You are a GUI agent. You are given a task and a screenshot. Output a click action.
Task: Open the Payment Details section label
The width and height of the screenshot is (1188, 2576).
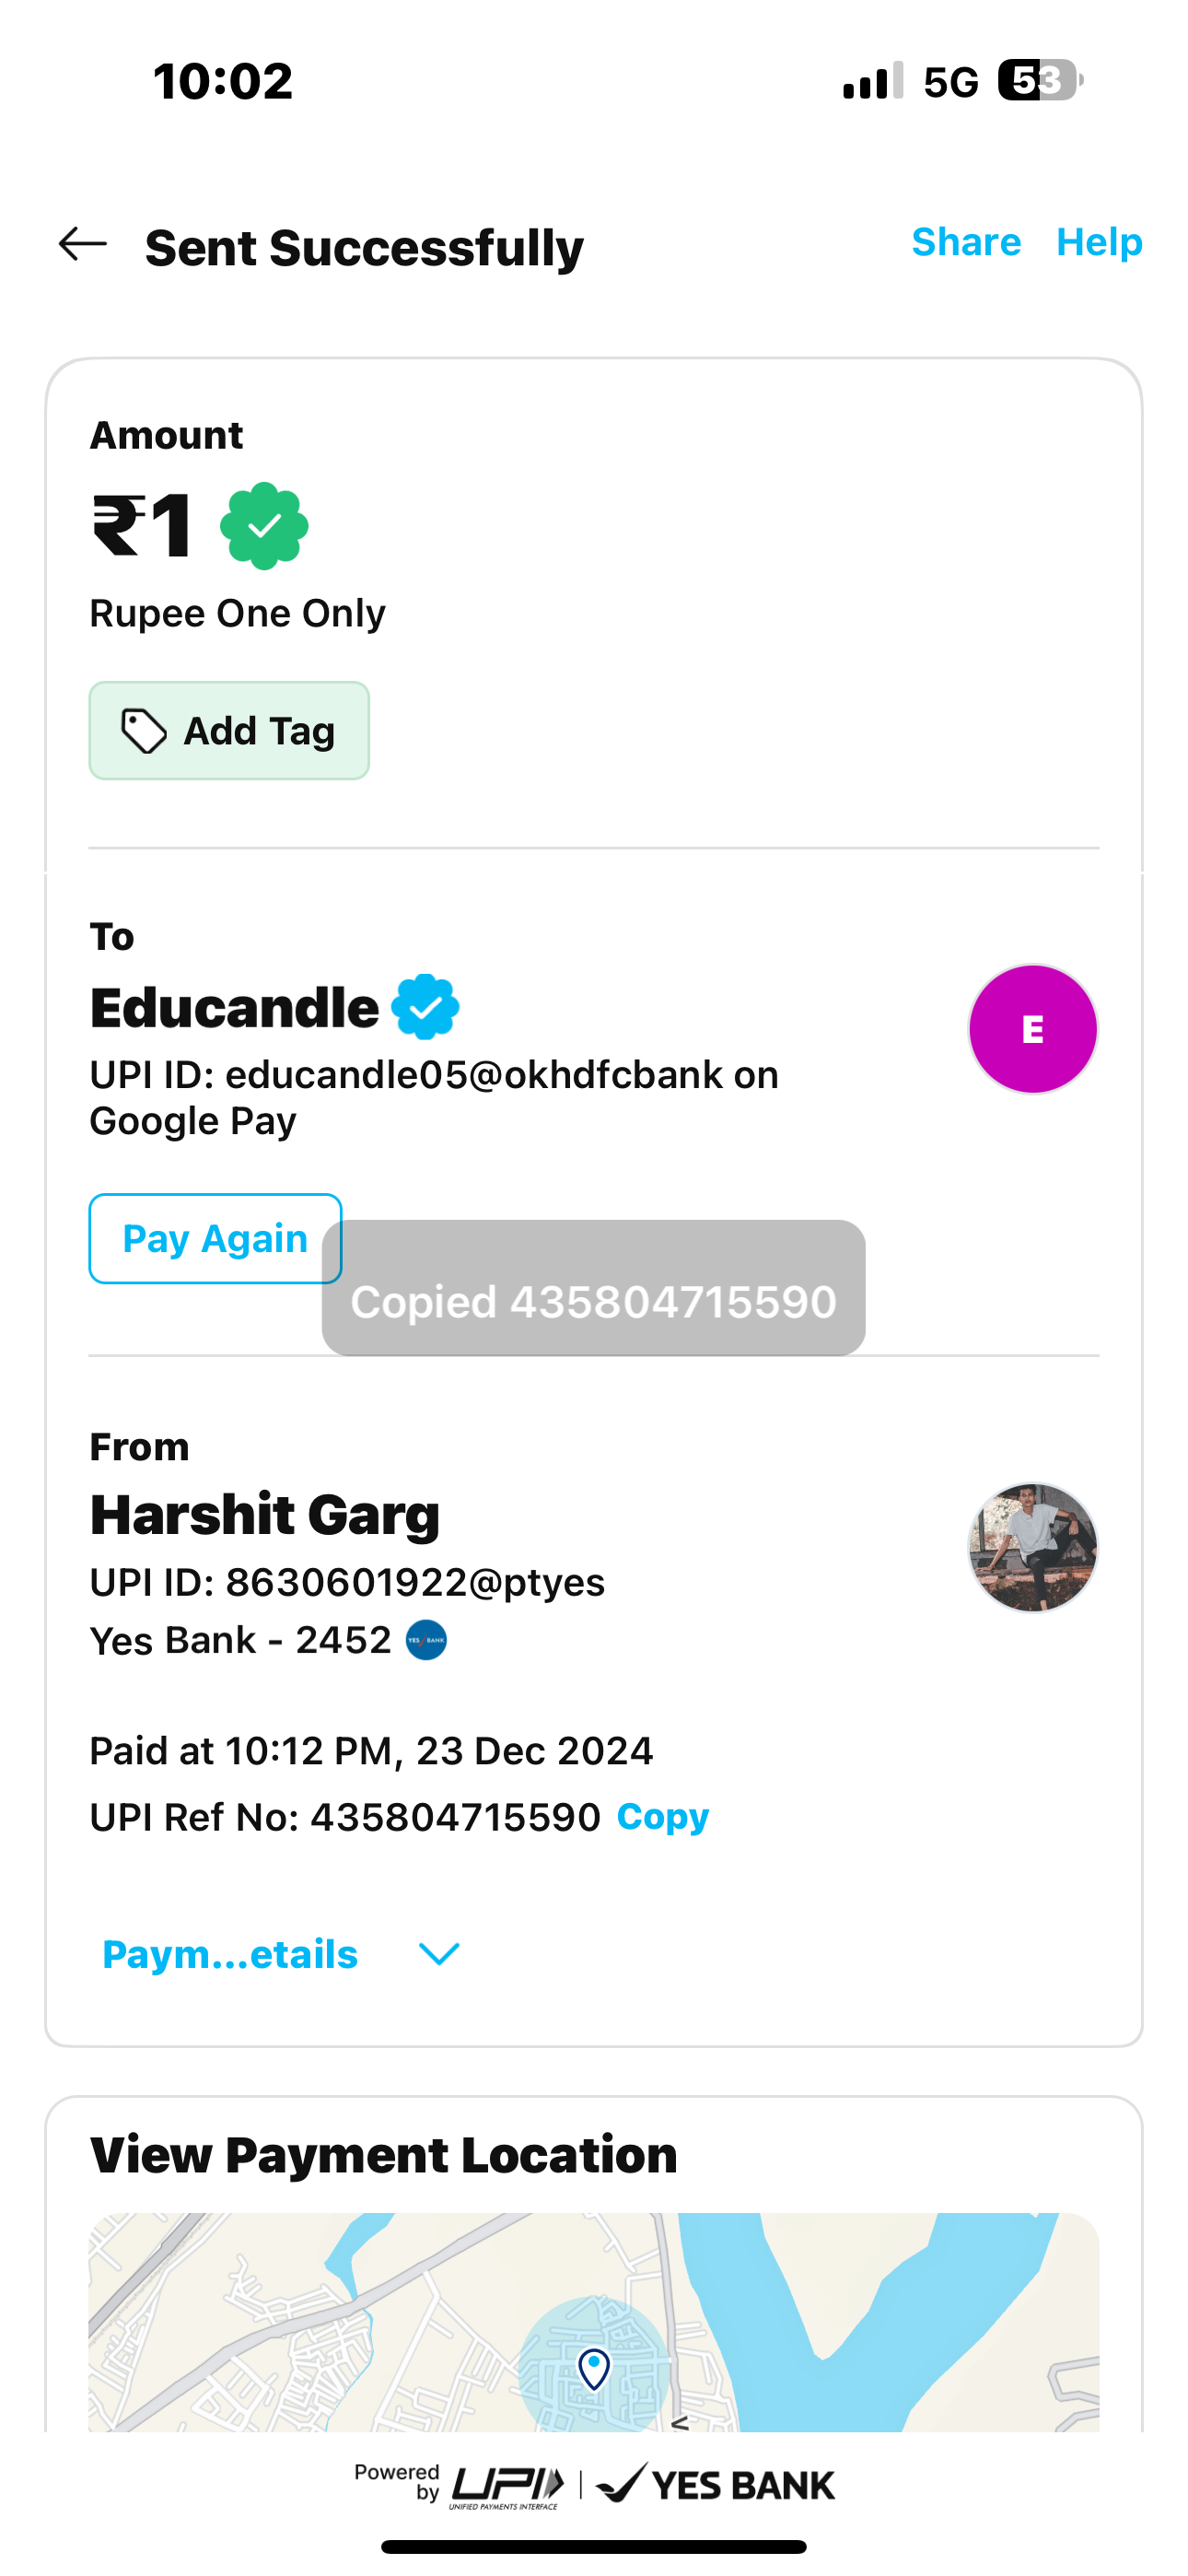tap(230, 1954)
